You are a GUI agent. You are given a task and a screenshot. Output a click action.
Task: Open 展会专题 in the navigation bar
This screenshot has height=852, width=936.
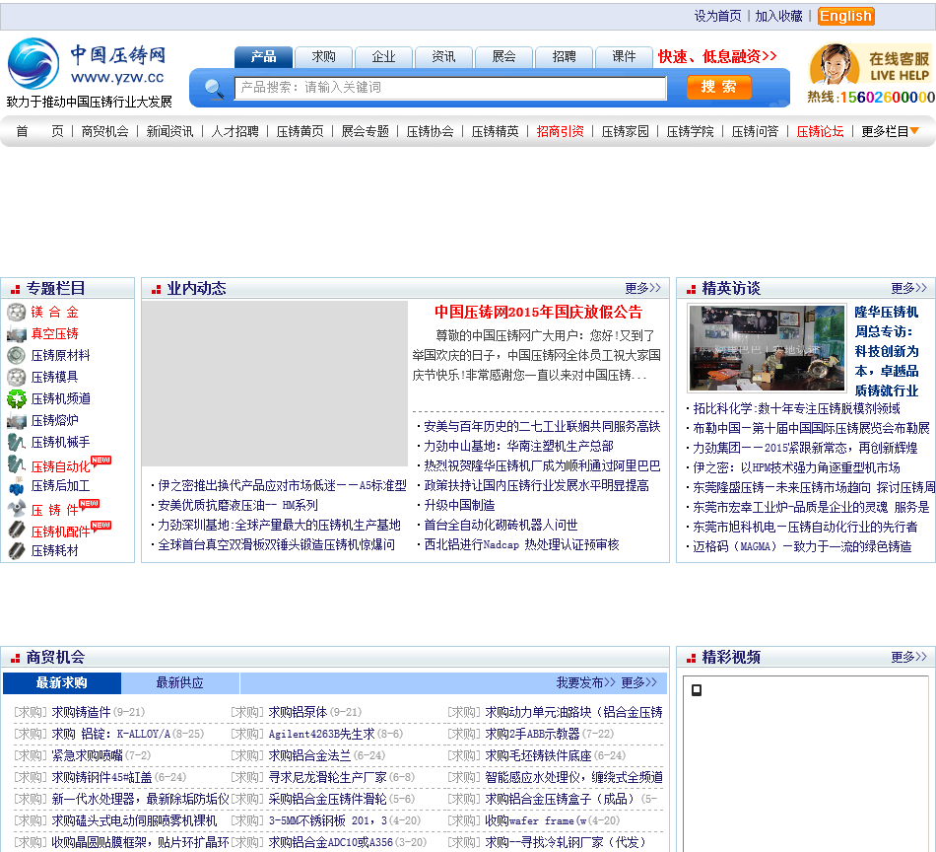366,131
